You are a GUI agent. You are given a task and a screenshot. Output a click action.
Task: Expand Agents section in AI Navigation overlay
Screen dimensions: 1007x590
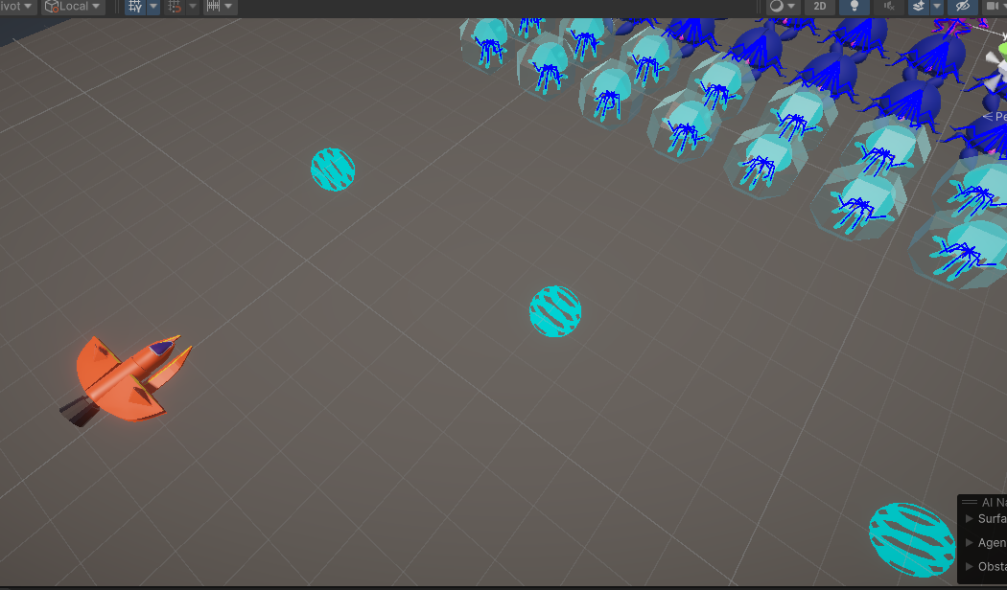970,543
